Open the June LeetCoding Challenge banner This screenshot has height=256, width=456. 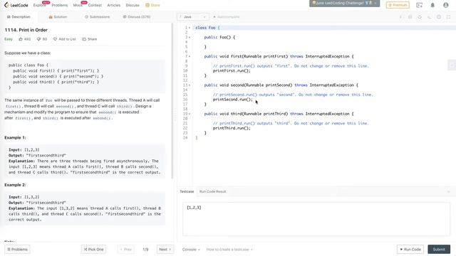344,3
